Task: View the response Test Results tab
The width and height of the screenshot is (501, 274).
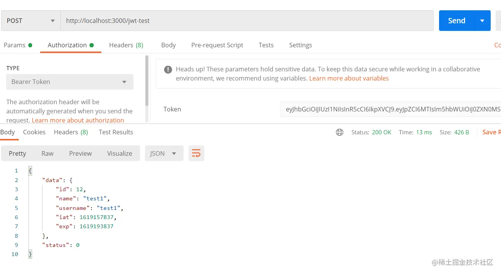Action: point(115,132)
